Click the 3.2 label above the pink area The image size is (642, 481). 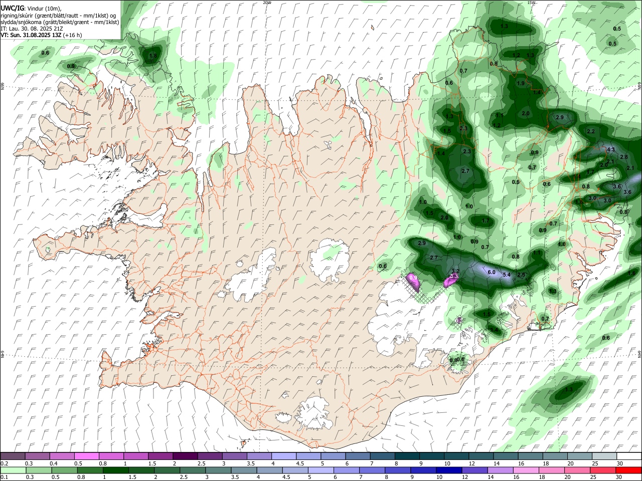coord(455,271)
